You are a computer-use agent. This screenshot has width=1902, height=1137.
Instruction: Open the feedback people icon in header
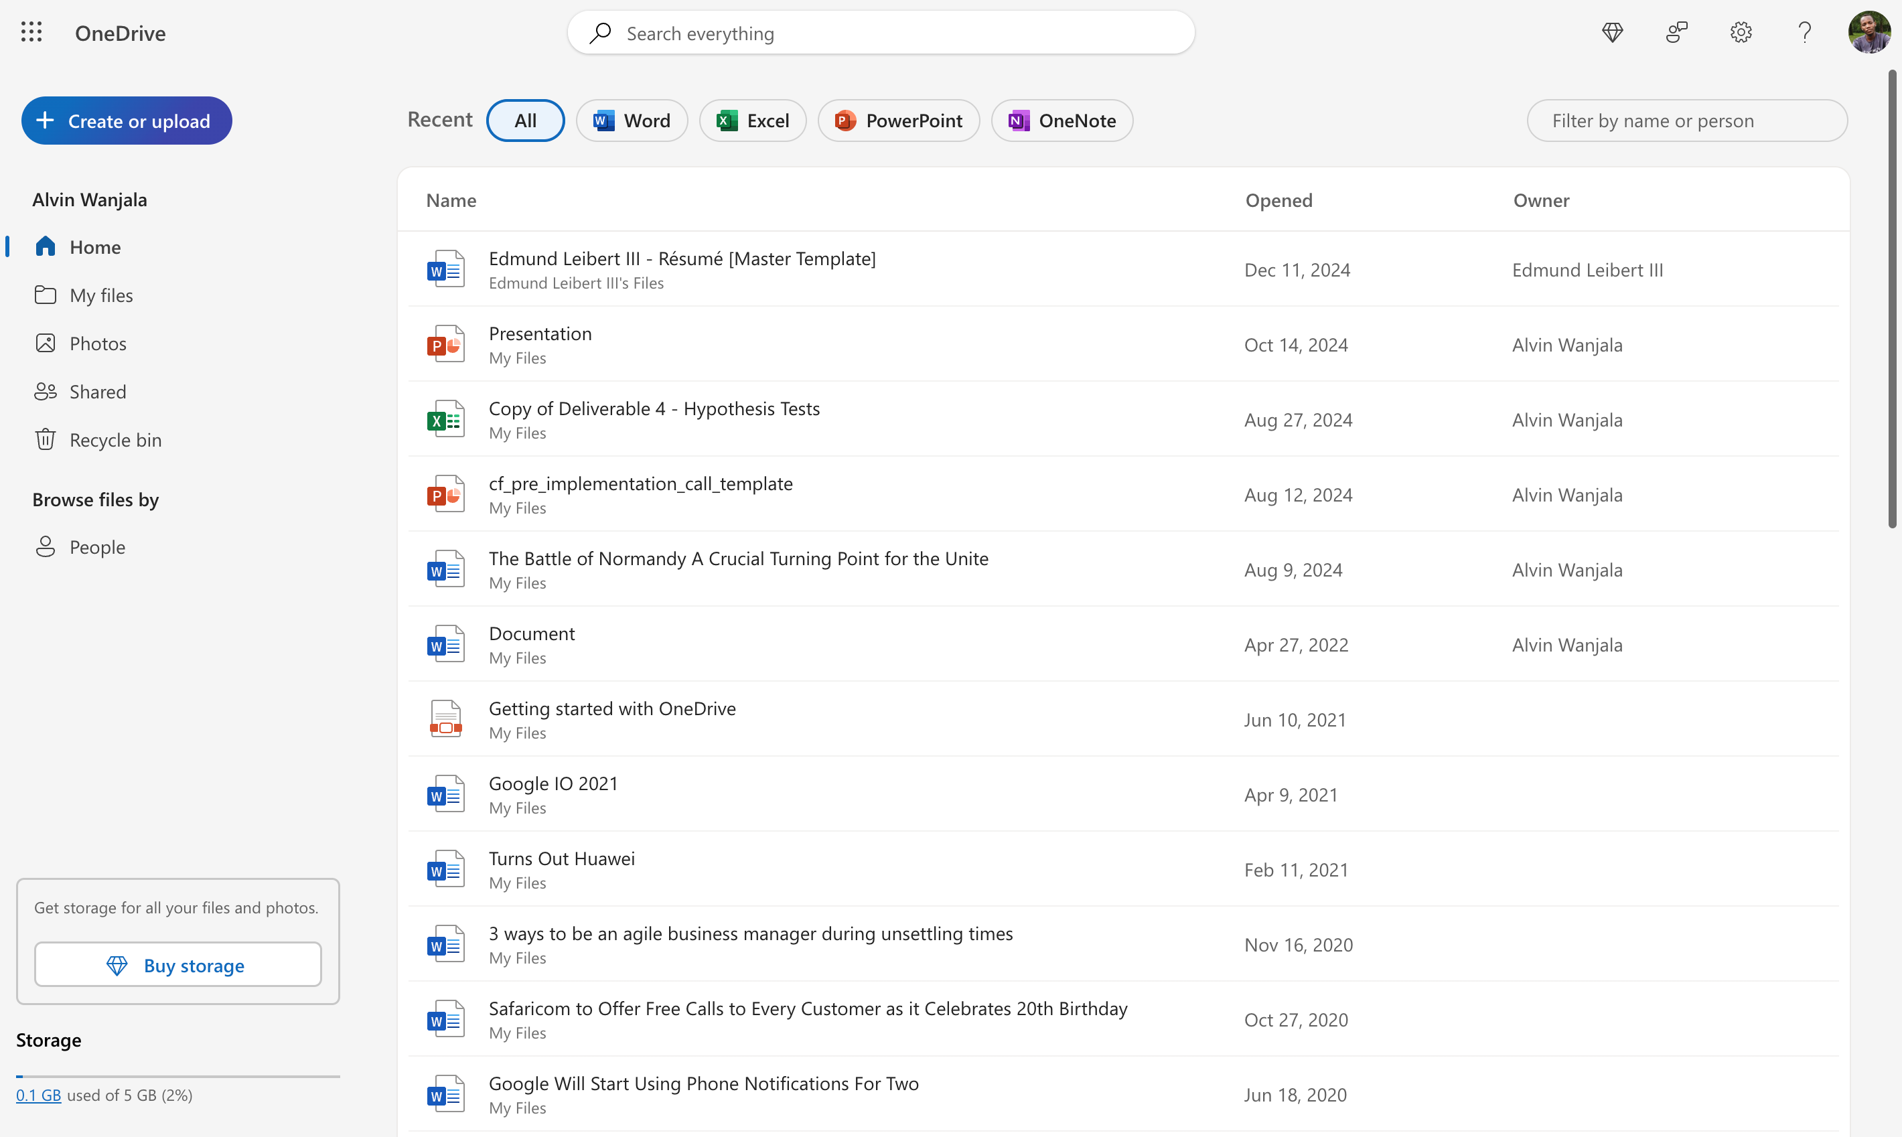tap(1677, 32)
